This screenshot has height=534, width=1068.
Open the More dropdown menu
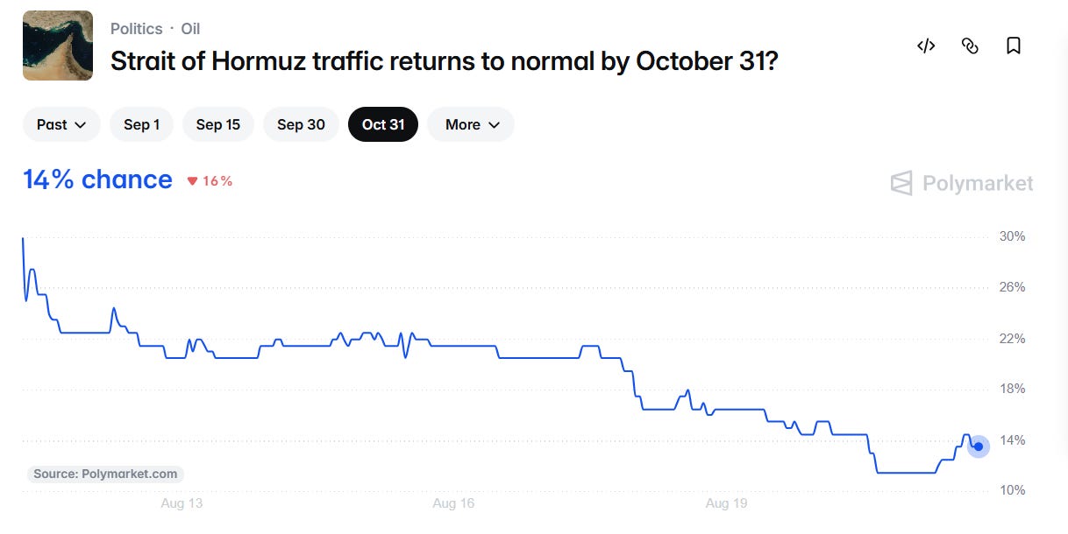(471, 124)
